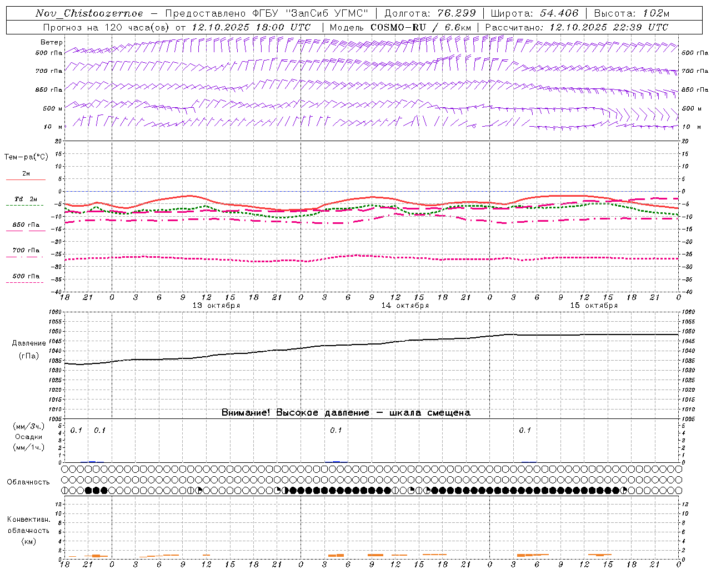Click the "Тем-ра(°C)" temperature label
711x569 pixels.
point(26,157)
